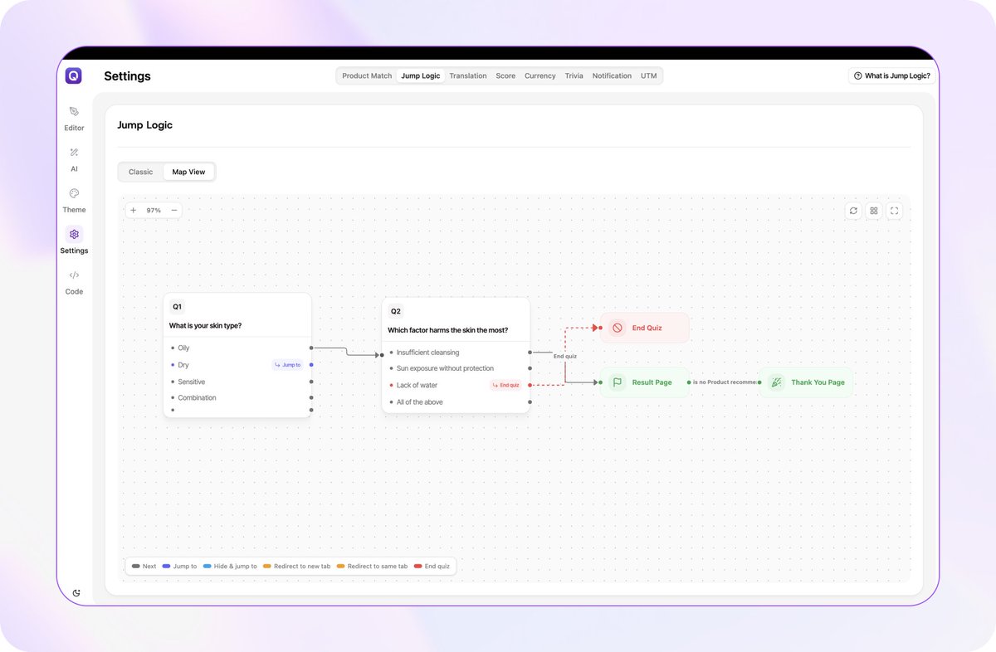Click the refresh map icon
The height and width of the screenshot is (652, 996).
853,211
